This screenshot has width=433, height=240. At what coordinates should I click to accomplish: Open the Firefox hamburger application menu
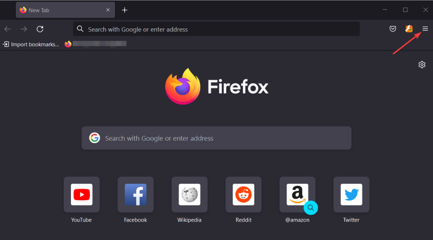tap(425, 29)
